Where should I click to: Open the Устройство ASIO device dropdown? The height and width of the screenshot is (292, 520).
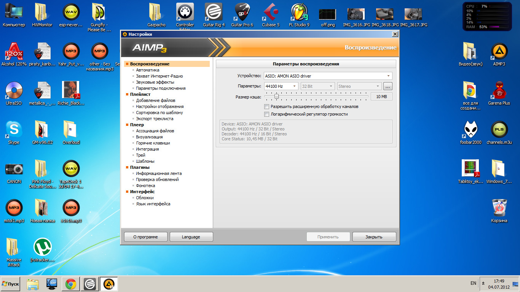(328, 76)
